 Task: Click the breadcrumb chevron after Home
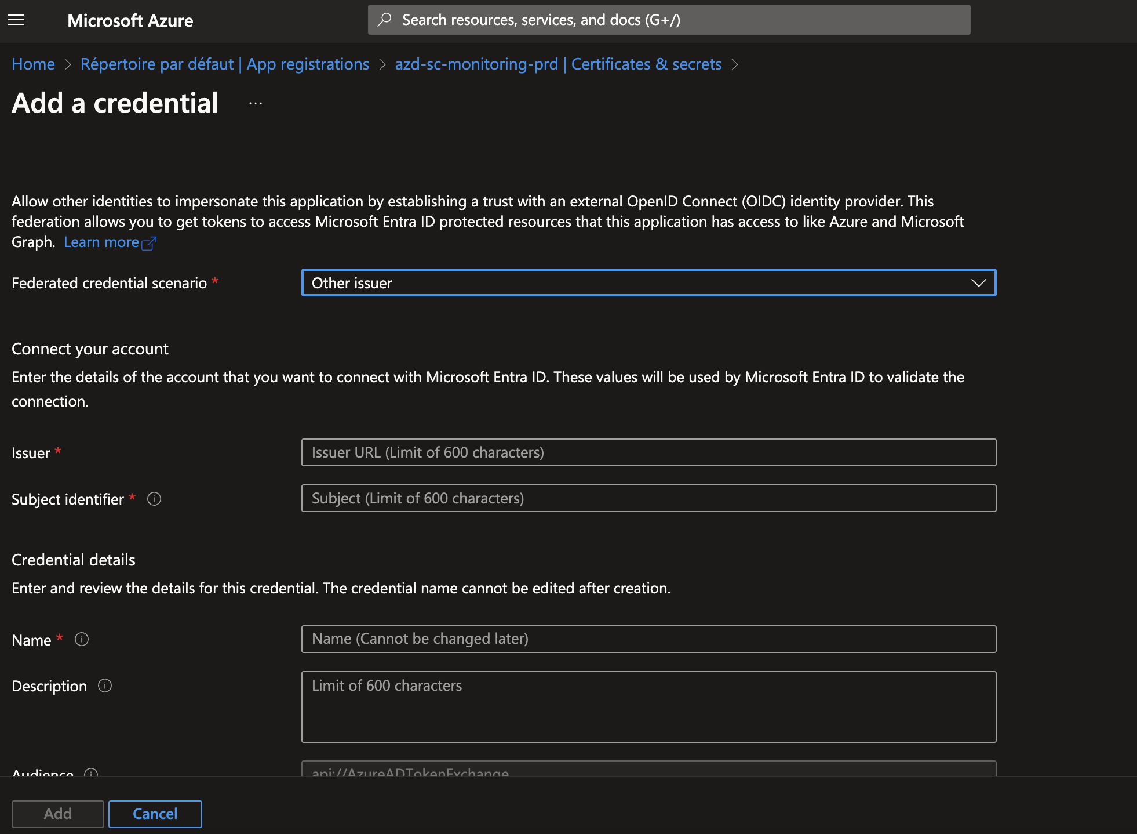68,64
